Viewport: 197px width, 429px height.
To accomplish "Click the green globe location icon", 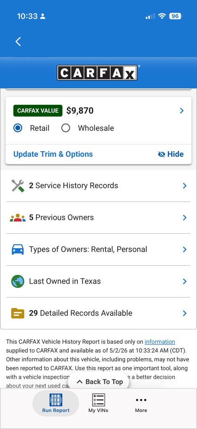I will pyautogui.click(x=18, y=281).
